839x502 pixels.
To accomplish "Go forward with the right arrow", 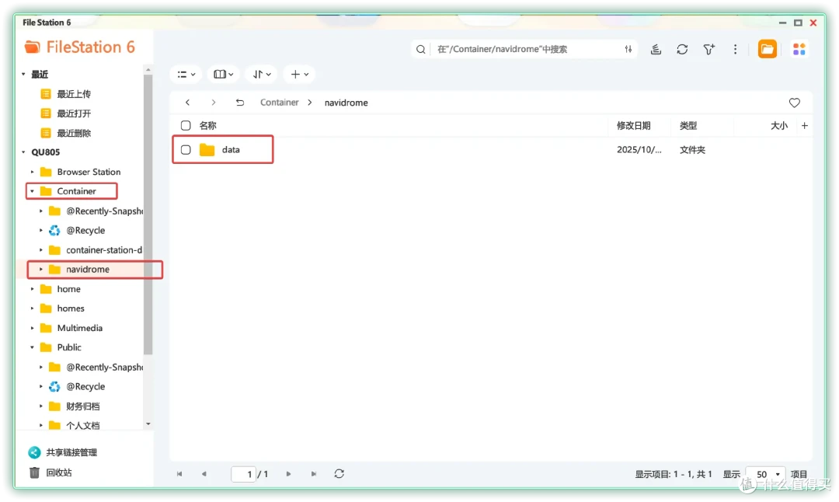I will tap(214, 103).
